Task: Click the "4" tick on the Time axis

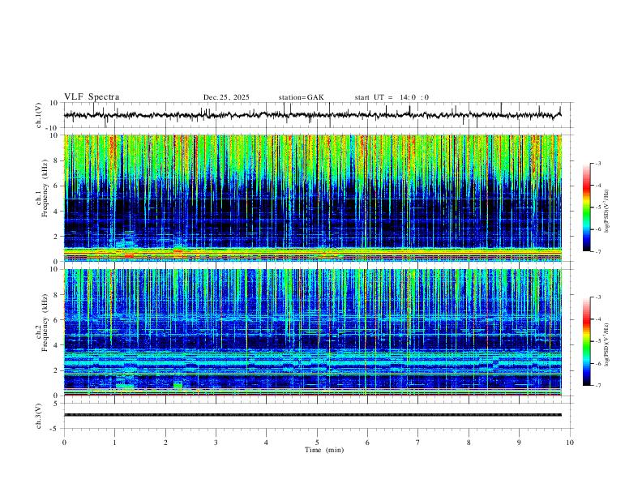Action: tap(267, 443)
